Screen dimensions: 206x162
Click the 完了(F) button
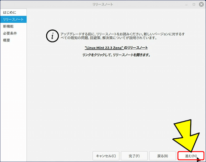pos(134,156)
